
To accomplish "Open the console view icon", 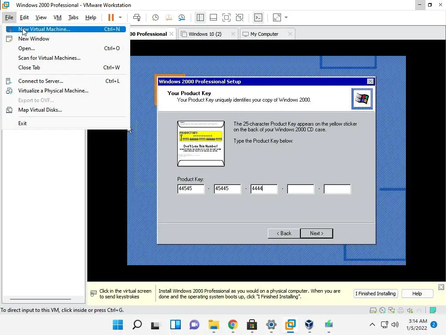I will pyautogui.click(x=258, y=17).
